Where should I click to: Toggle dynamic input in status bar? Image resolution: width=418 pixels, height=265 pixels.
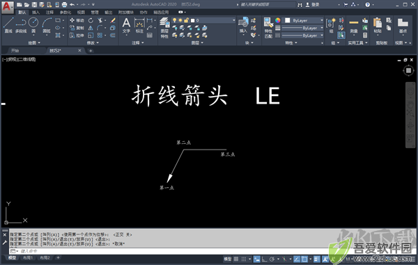256,259
